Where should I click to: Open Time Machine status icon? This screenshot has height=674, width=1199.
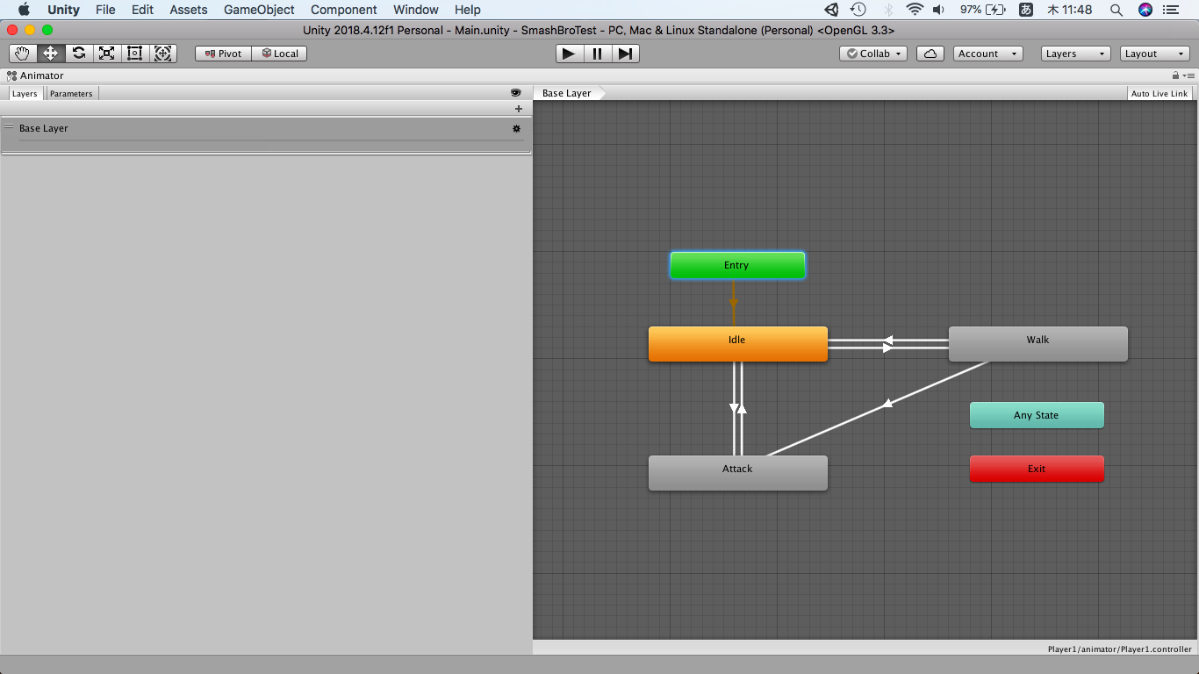pyautogui.click(x=858, y=10)
